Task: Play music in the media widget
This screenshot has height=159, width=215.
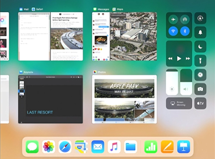Action: 179,59
